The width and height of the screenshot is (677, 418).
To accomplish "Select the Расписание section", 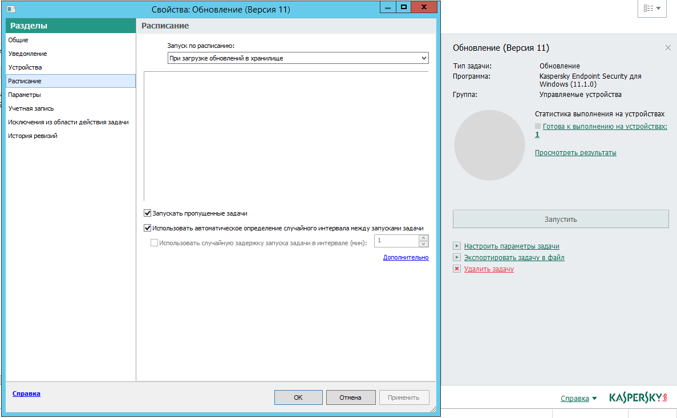I will (x=70, y=81).
